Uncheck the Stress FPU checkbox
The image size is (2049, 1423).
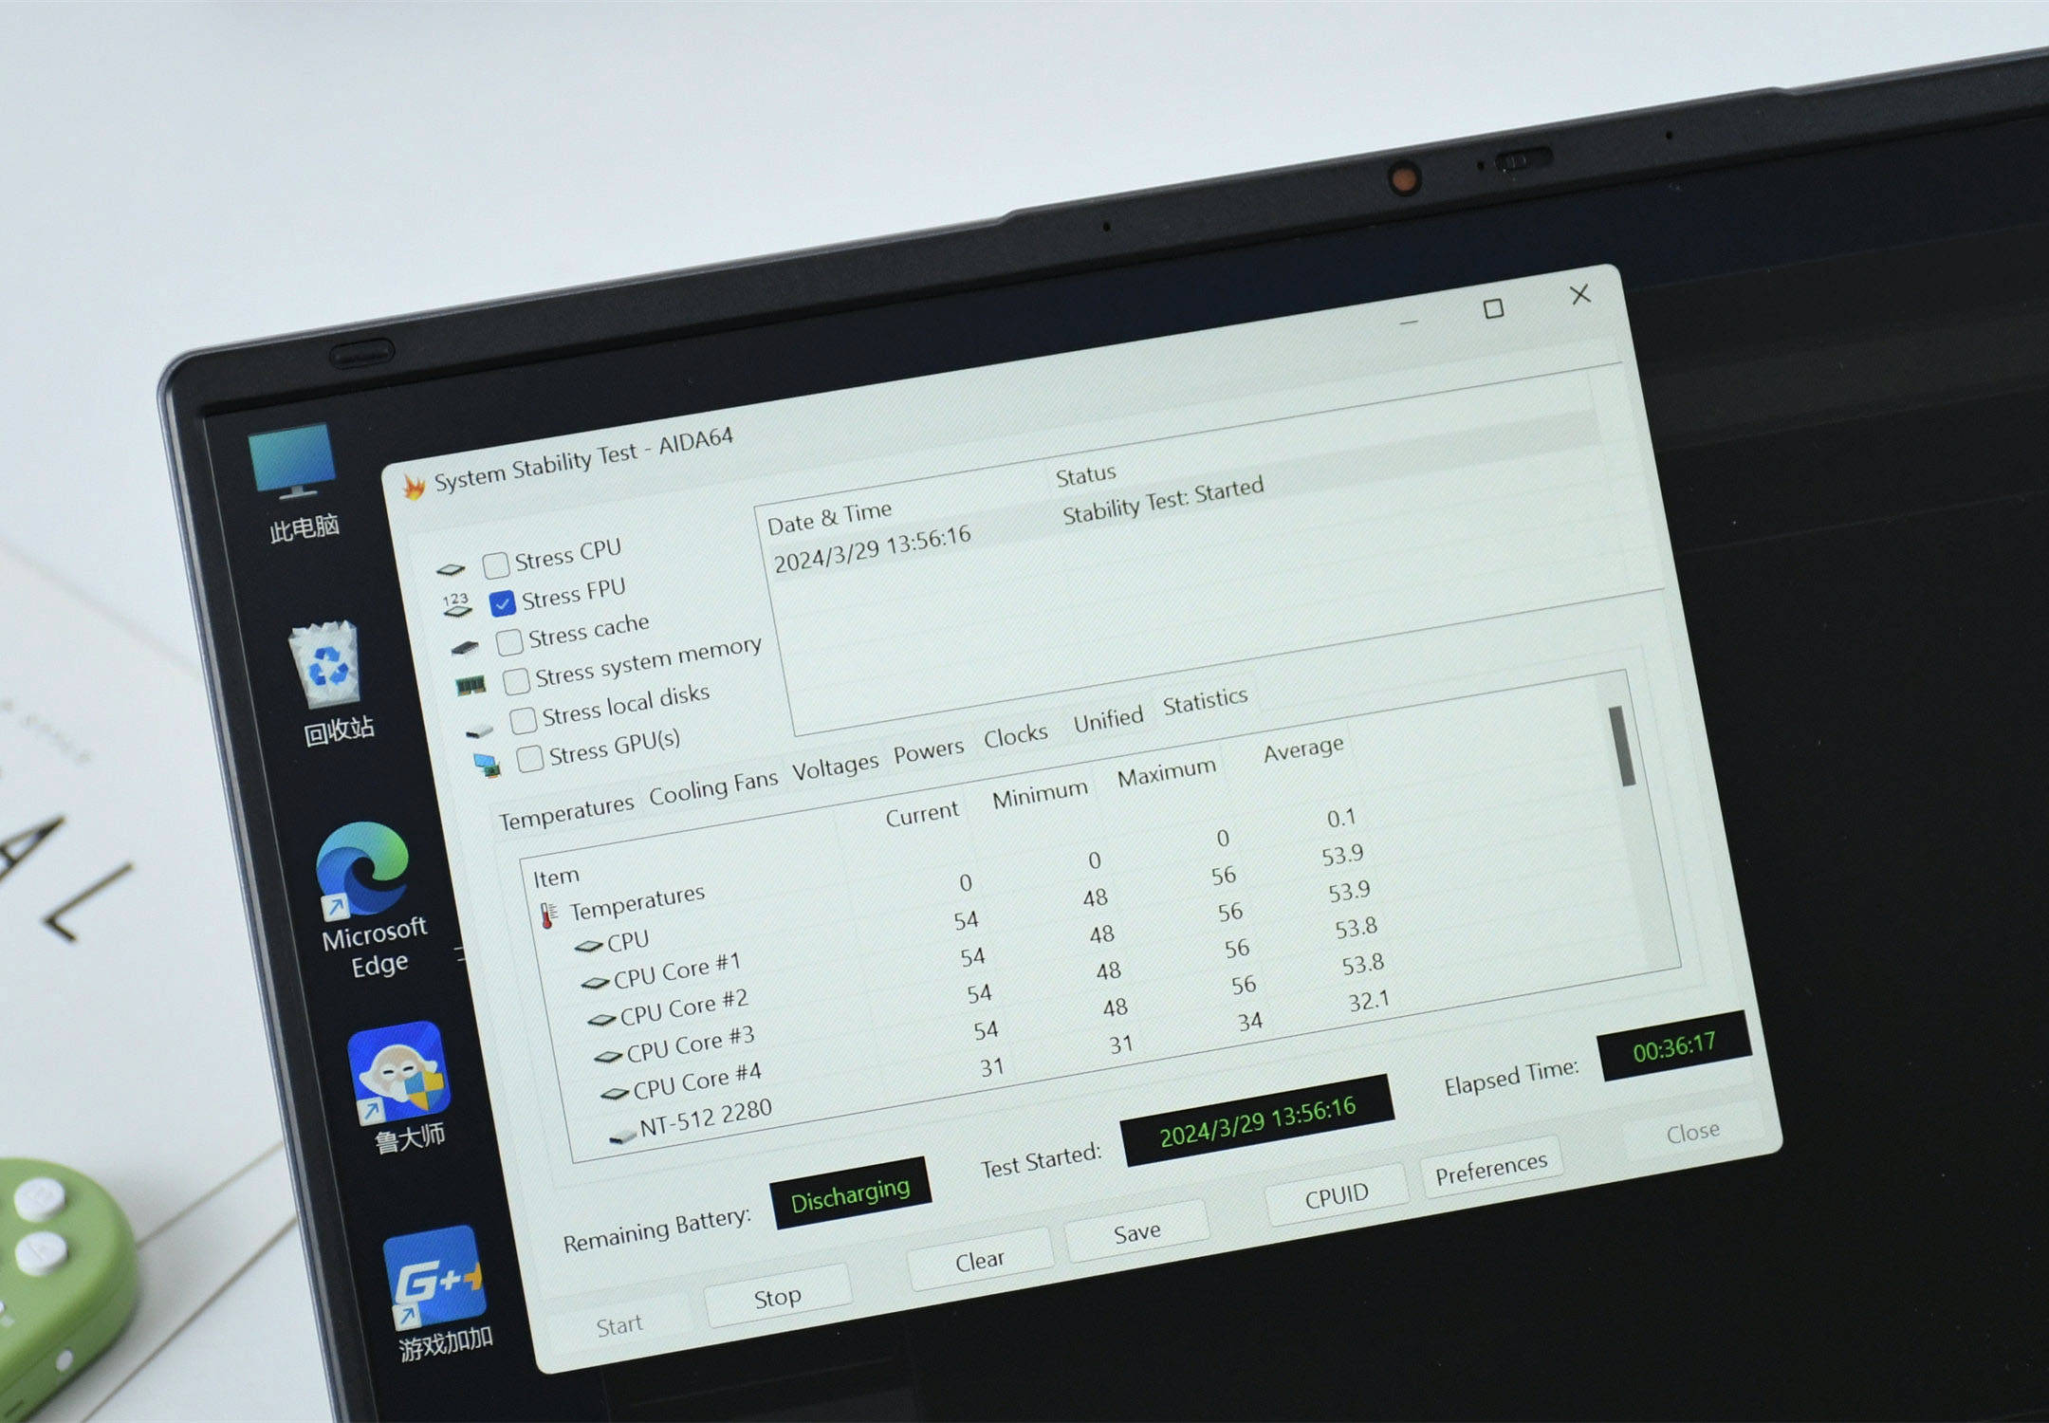click(502, 603)
